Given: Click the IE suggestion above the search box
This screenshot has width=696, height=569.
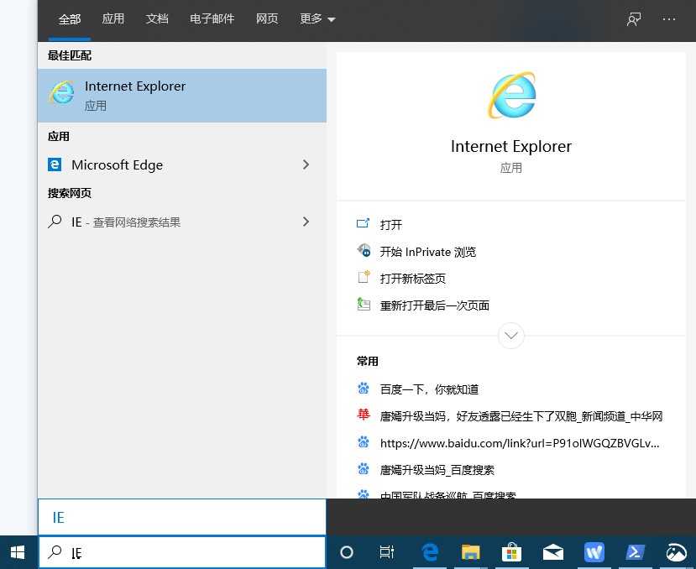Looking at the screenshot, I should (x=182, y=517).
